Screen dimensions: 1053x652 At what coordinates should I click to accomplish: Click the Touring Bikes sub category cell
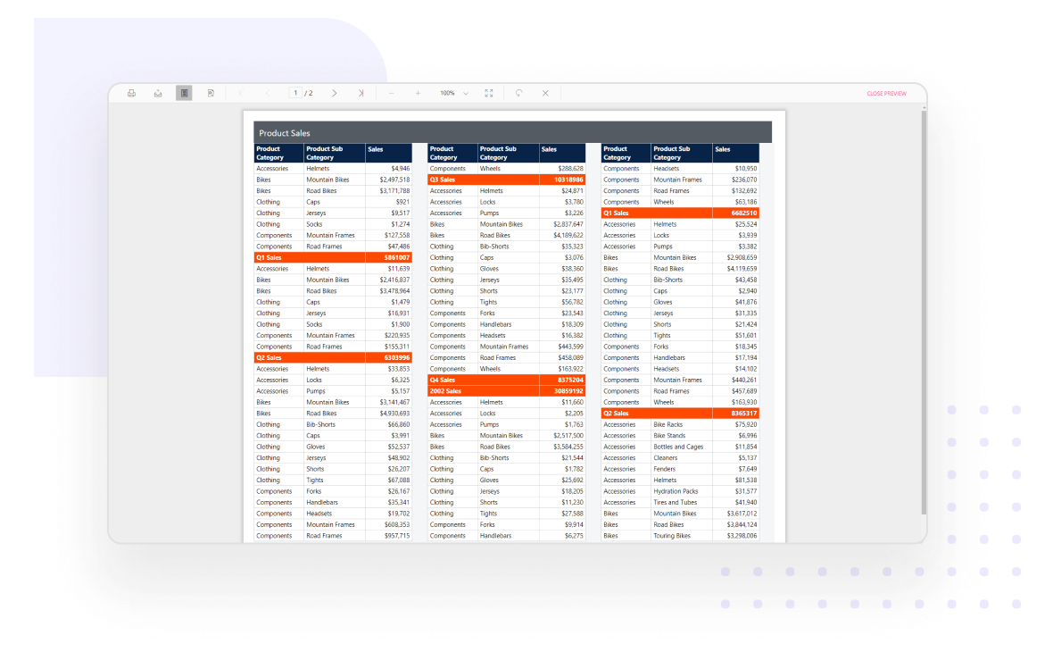click(672, 536)
